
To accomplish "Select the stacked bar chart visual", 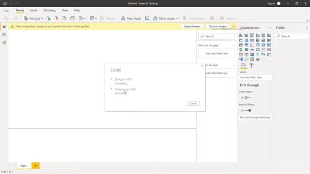I will 241,35.
